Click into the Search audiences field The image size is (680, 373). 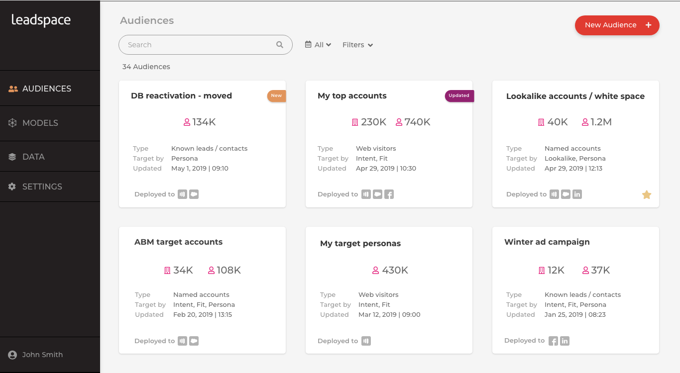pyautogui.click(x=199, y=45)
